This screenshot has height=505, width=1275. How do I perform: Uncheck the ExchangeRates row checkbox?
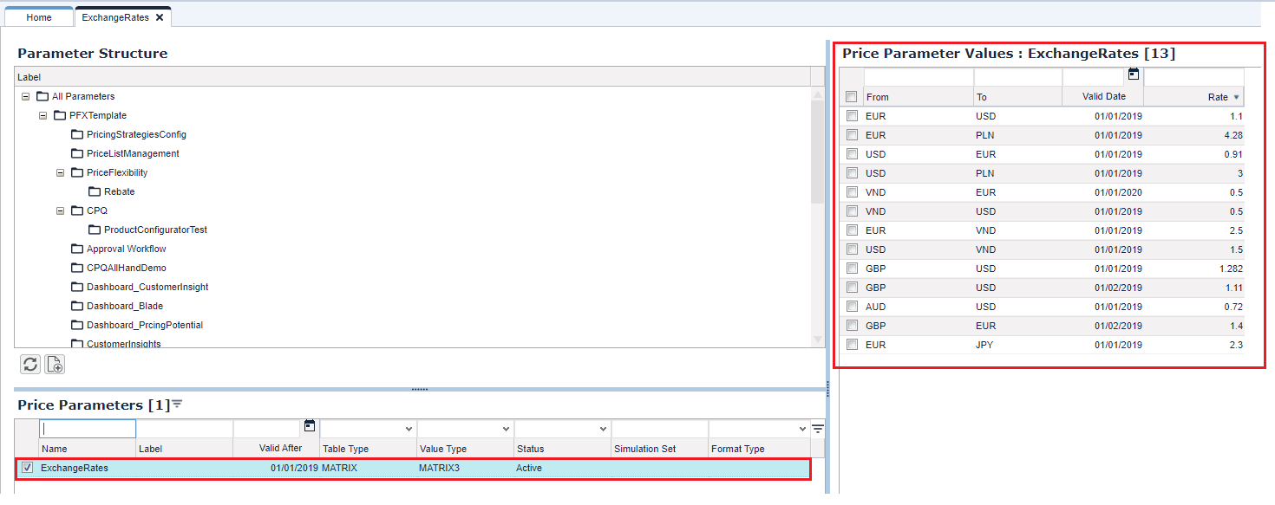click(27, 468)
